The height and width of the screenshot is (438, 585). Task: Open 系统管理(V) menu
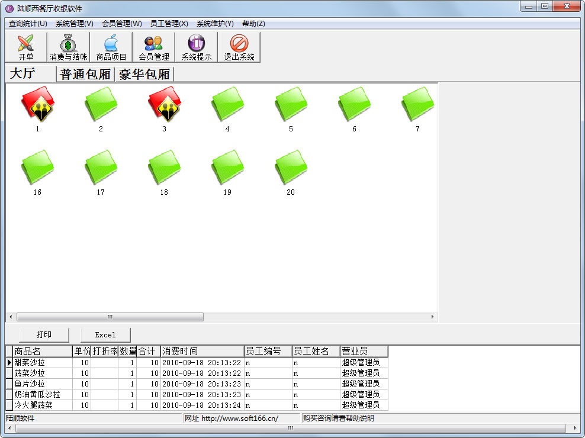pos(74,24)
